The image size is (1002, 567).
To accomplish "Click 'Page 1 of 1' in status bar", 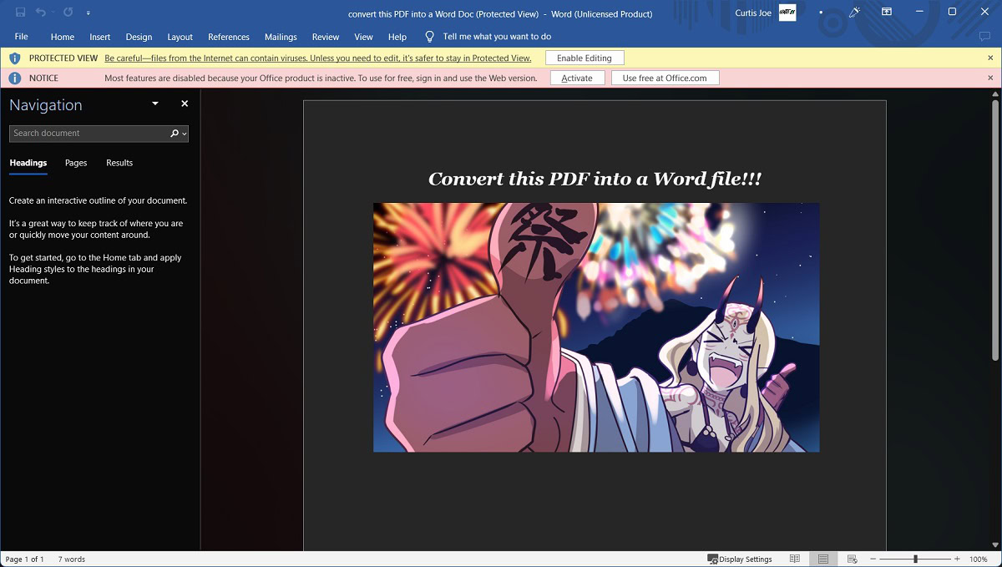I will (25, 559).
